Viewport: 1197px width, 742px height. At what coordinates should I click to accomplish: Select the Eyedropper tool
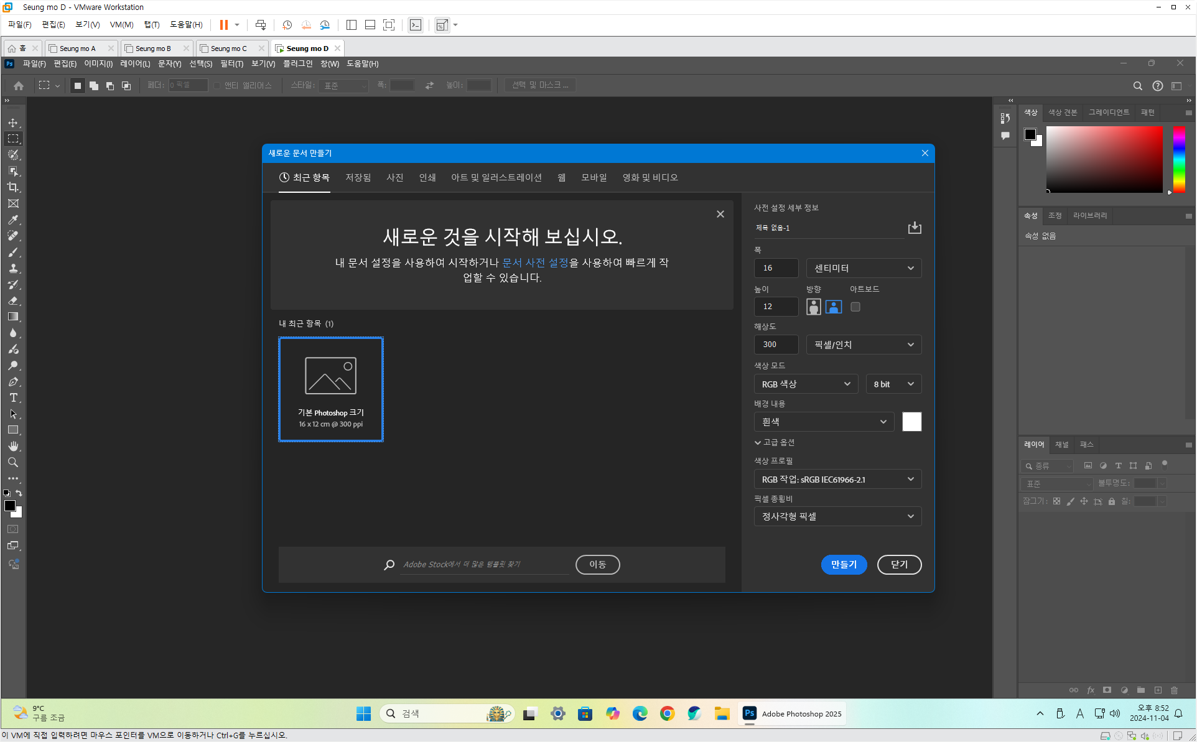click(13, 220)
